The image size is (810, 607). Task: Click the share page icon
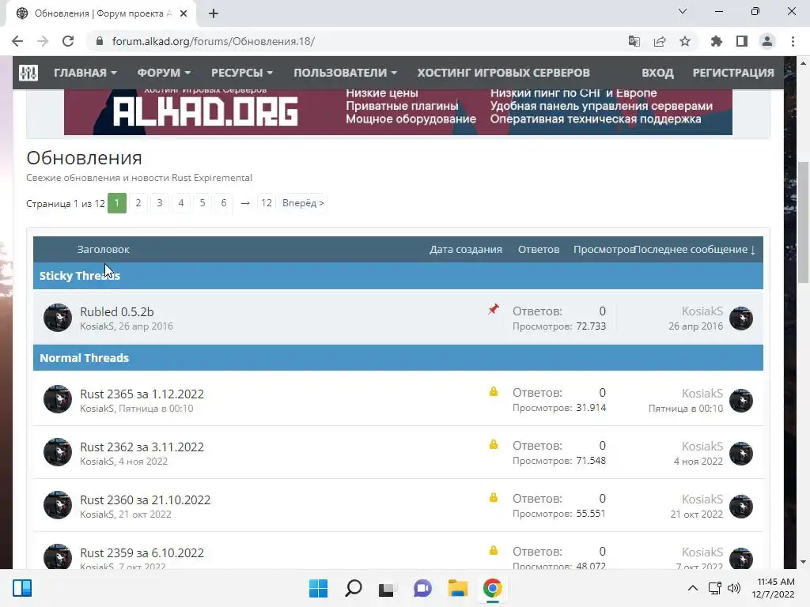coord(660,41)
